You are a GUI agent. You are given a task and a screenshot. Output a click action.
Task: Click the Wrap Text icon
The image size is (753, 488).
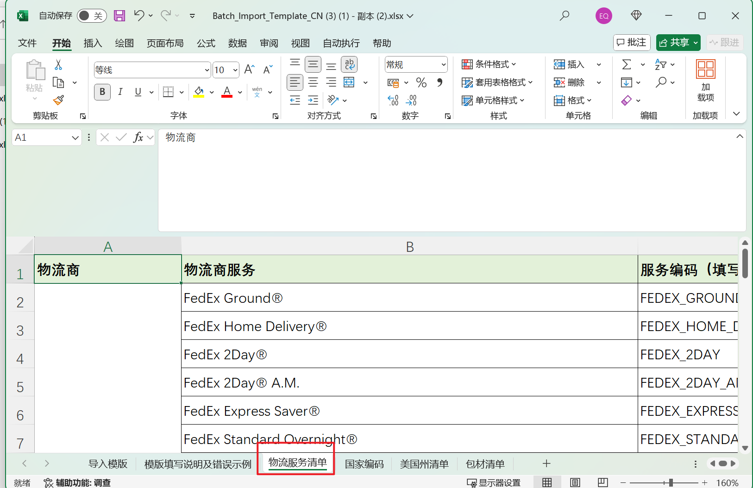(x=349, y=64)
